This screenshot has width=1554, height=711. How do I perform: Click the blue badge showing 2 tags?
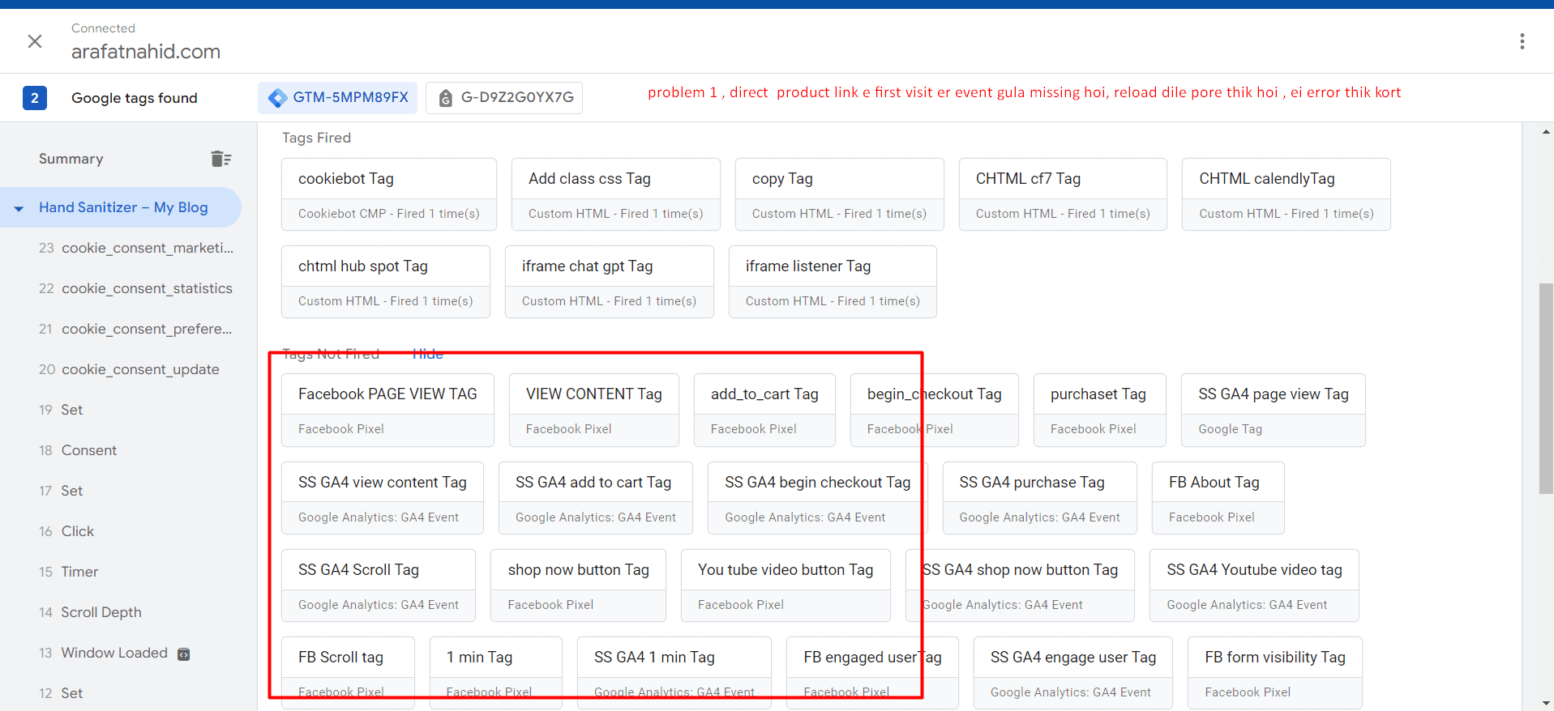(35, 98)
